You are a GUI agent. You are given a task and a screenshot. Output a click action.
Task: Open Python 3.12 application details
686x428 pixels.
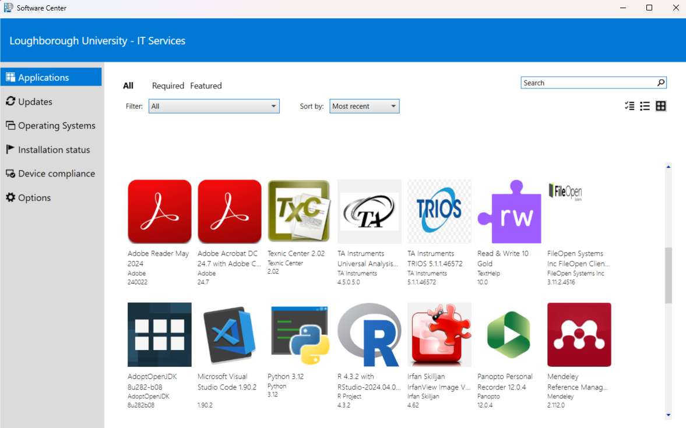coord(299,334)
